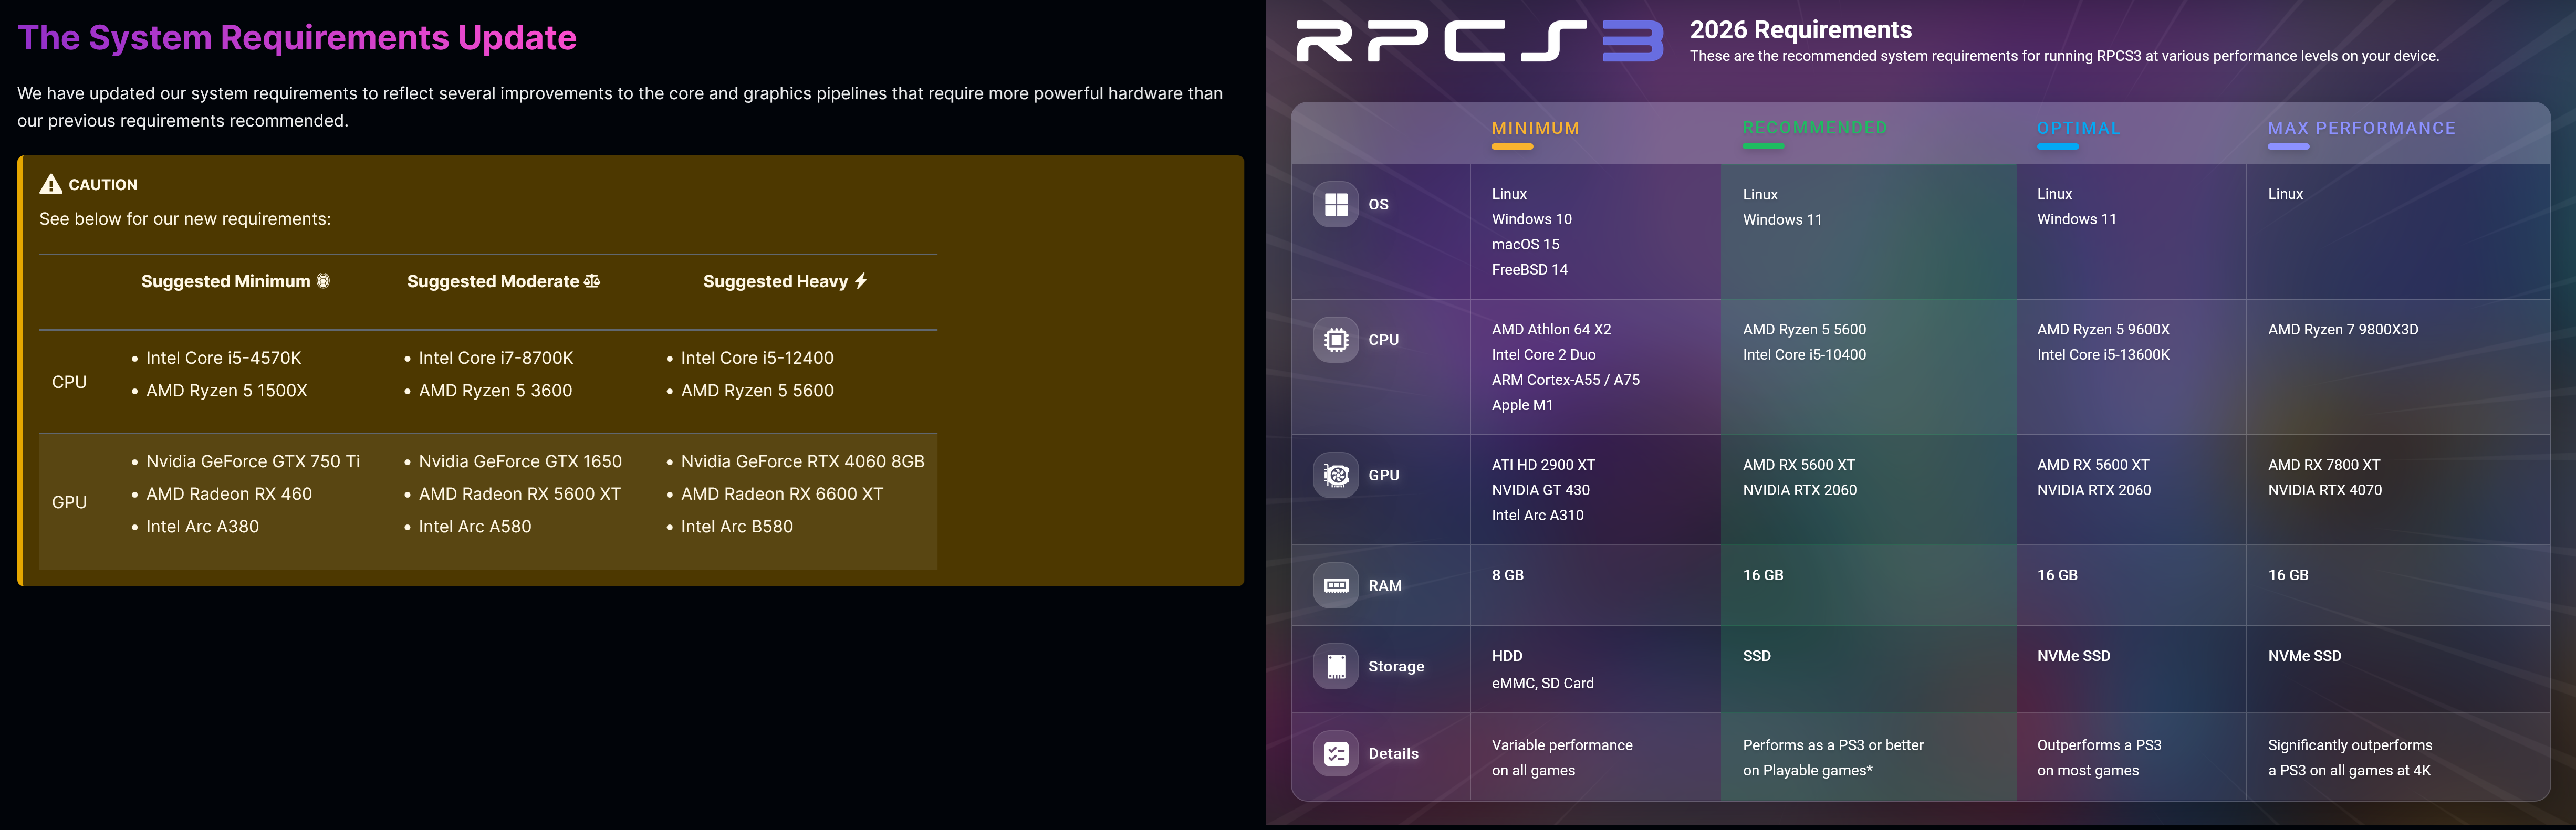Click the OPTIMAL column header
The height and width of the screenshot is (830, 2576).
(x=2079, y=128)
